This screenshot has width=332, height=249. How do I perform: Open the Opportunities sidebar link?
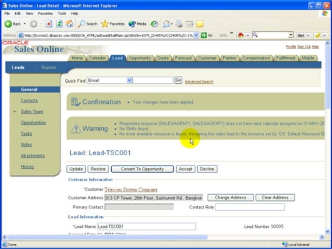pos(33,122)
